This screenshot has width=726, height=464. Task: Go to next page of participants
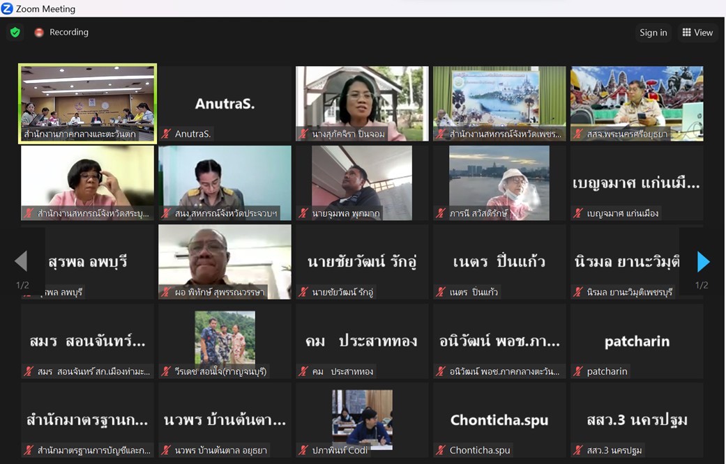tap(703, 262)
